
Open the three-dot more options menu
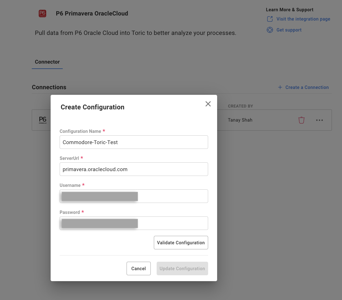coord(319,120)
